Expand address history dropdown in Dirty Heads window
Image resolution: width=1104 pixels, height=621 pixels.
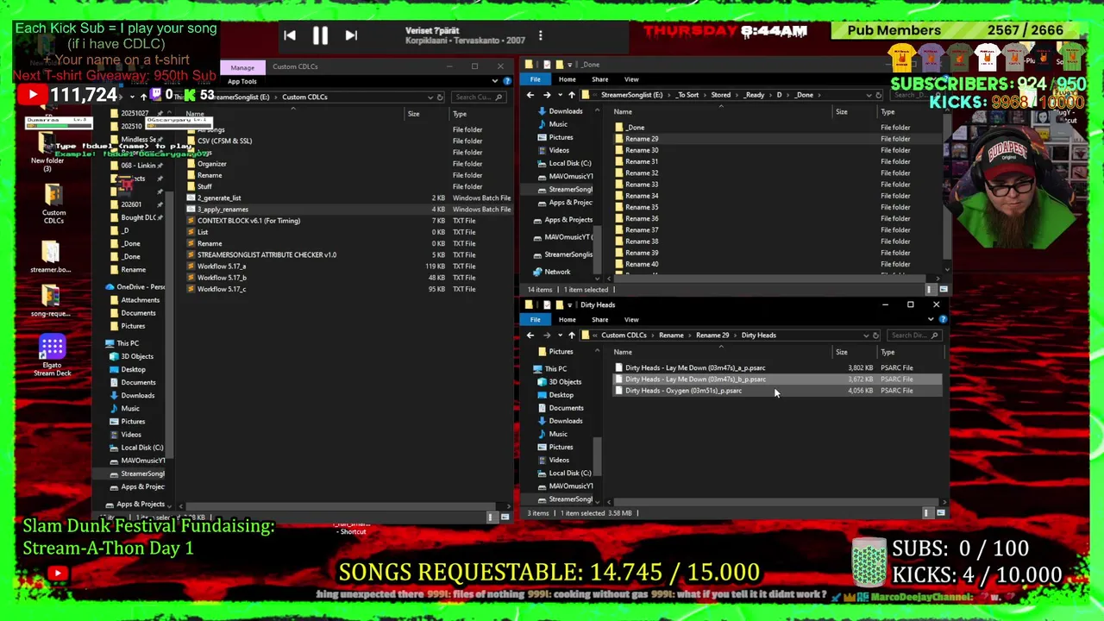865,336
